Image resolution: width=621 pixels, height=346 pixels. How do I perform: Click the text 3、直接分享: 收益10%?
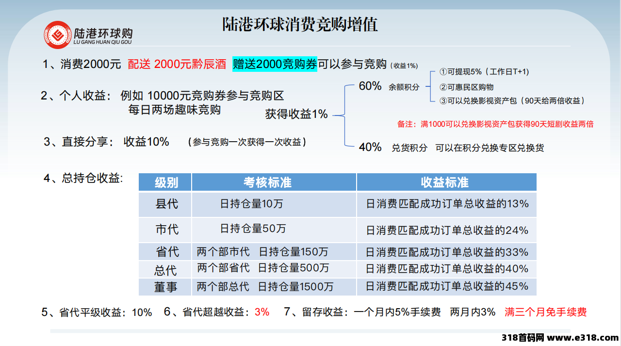tap(106, 142)
